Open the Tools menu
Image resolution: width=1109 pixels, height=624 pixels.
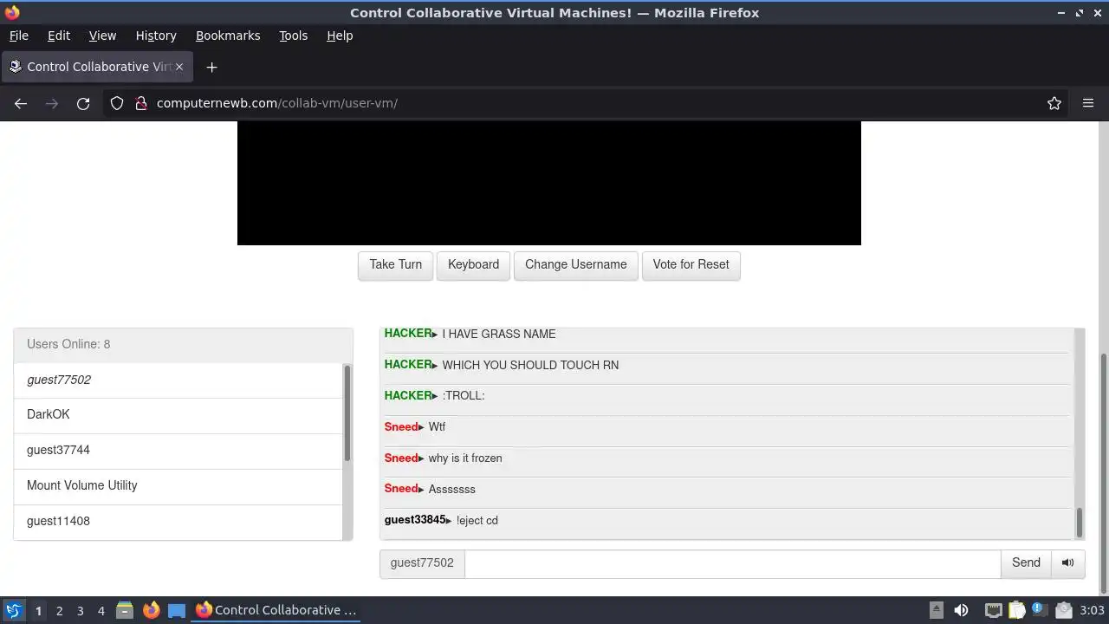pyautogui.click(x=293, y=36)
